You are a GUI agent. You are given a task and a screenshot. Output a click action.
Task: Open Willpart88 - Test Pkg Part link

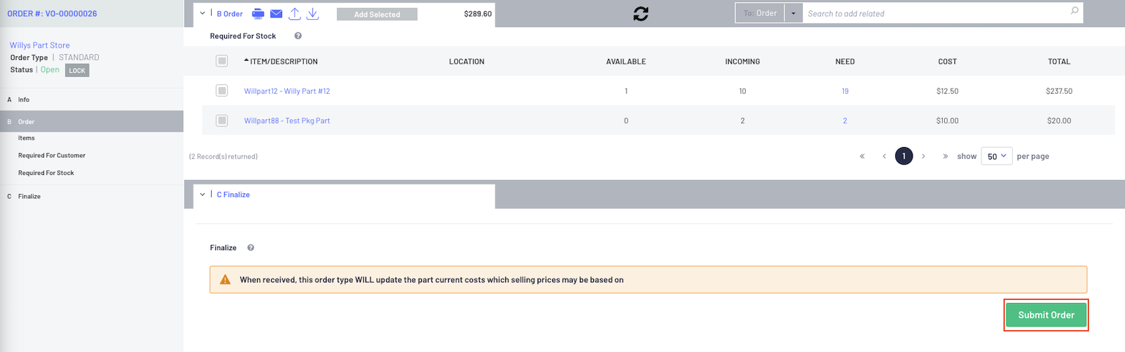pyautogui.click(x=287, y=121)
